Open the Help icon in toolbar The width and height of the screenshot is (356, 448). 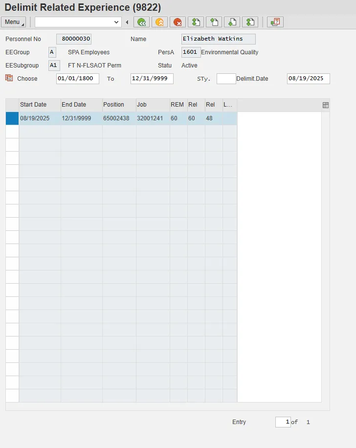[276, 22]
